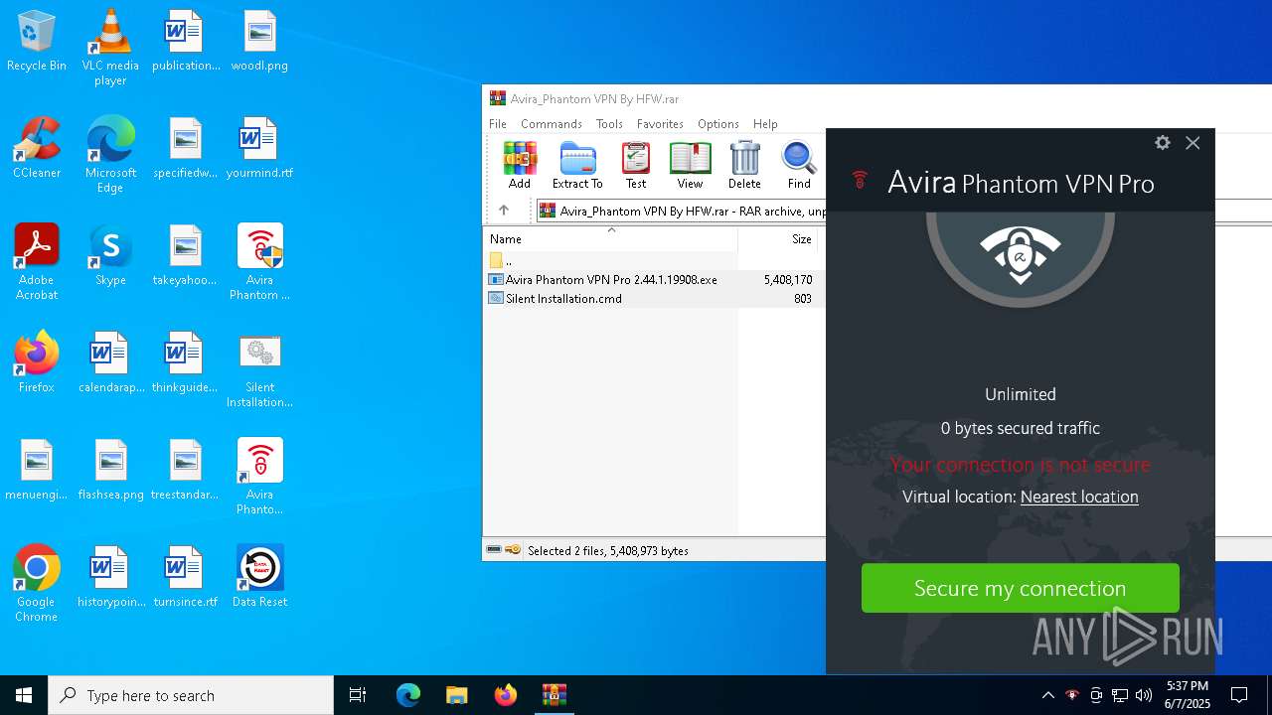Click the WinRAR icon on the taskbar
The height and width of the screenshot is (715, 1272).
pos(554,695)
